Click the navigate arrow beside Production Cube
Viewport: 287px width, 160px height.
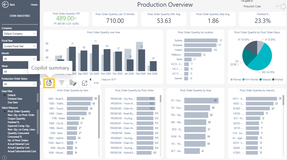click(284, 6)
